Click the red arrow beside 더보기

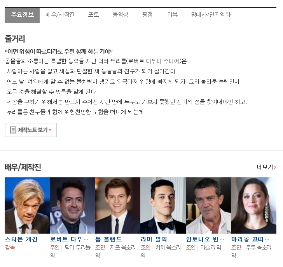pyautogui.click(x=275, y=168)
